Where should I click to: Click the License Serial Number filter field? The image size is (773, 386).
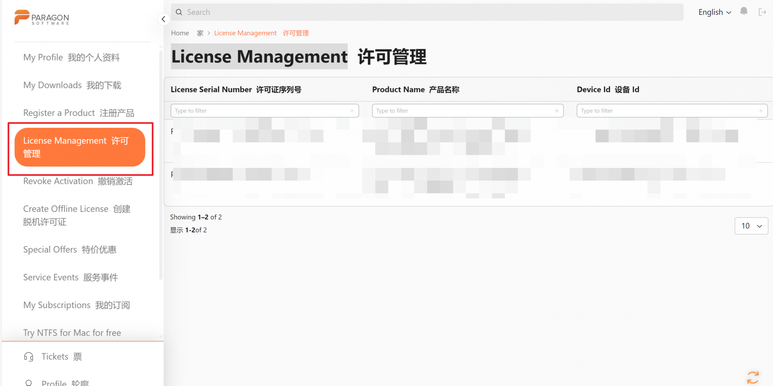265,111
